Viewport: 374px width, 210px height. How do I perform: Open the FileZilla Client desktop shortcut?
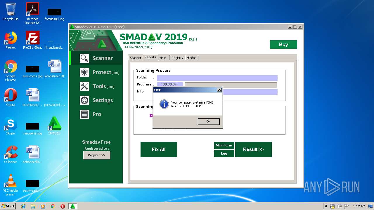pyautogui.click(x=32, y=40)
